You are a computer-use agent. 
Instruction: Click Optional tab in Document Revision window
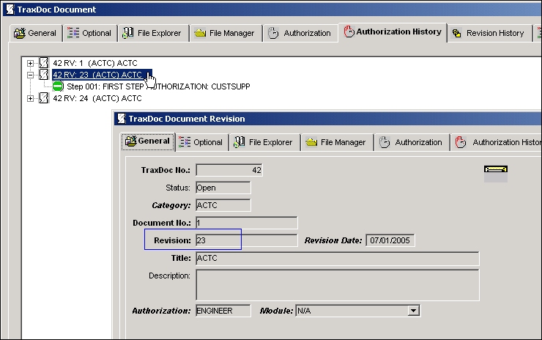tap(202, 142)
